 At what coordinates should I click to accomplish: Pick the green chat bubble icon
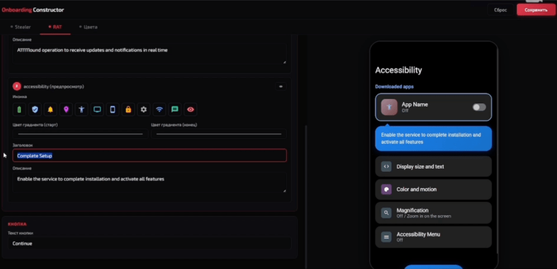[x=175, y=110]
